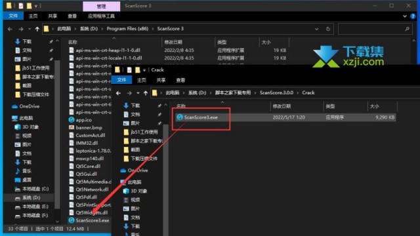Sort by 大小 column in Crack window

tap(375, 106)
